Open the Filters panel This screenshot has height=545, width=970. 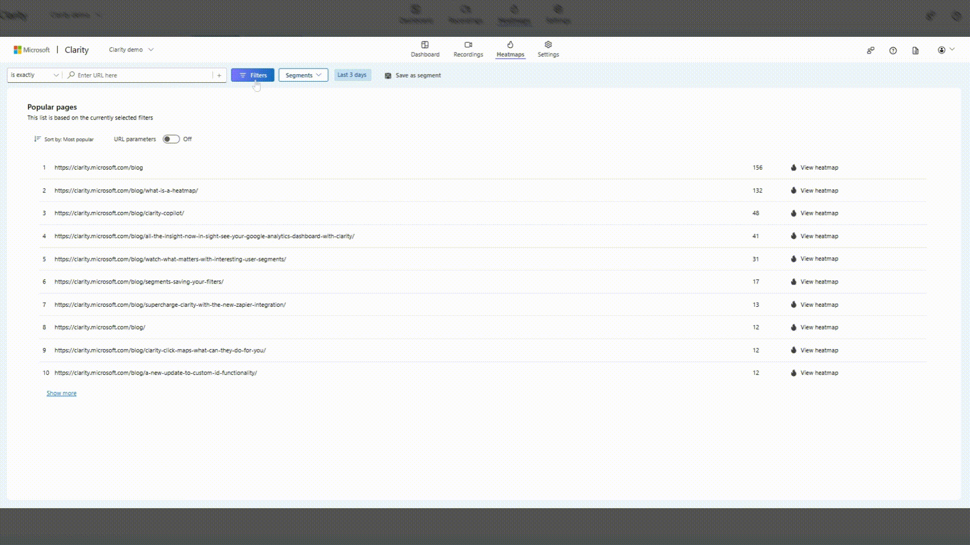pyautogui.click(x=253, y=75)
